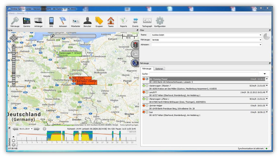Undock the Filter panel via its corner icon
This screenshot has height=158, width=279.
pos(270,30)
